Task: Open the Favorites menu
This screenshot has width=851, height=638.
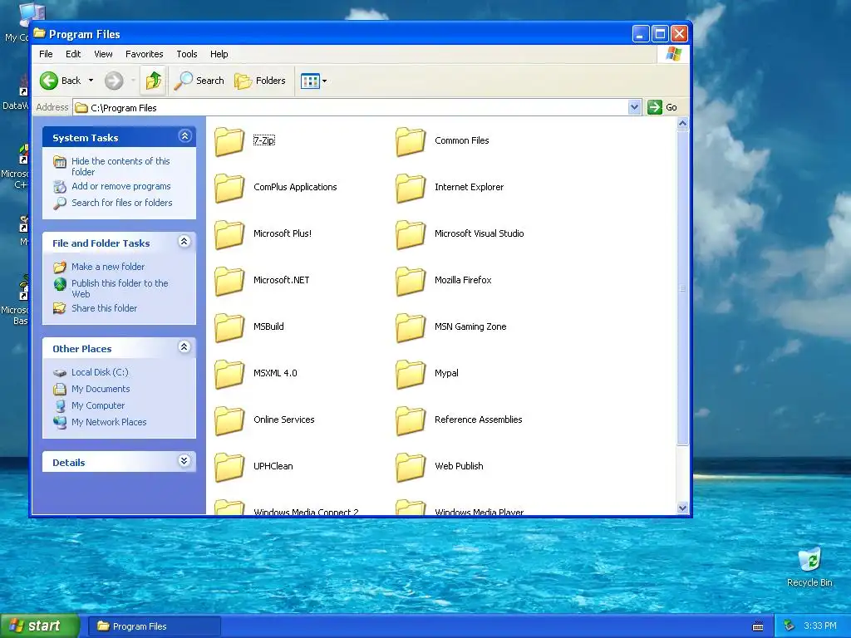Action: [x=145, y=54]
